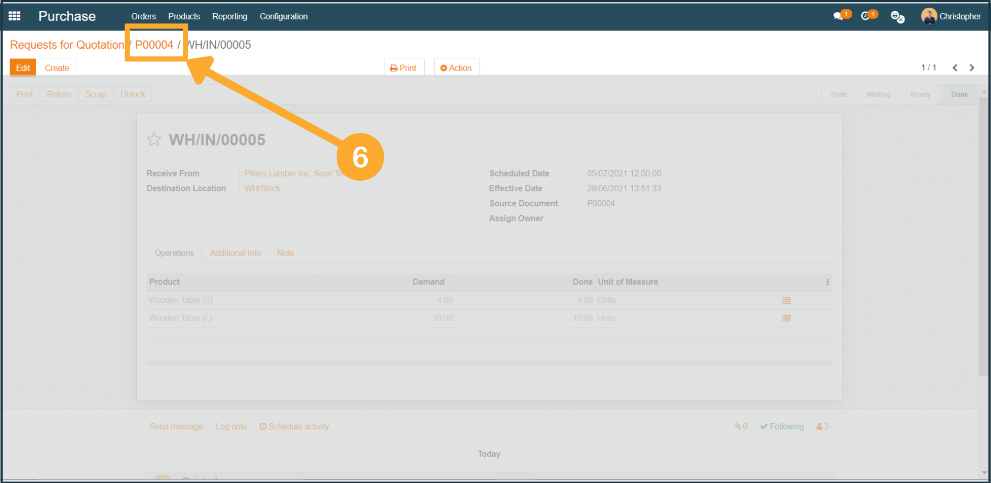Open the Action dropdown

(x=456, y=68)
